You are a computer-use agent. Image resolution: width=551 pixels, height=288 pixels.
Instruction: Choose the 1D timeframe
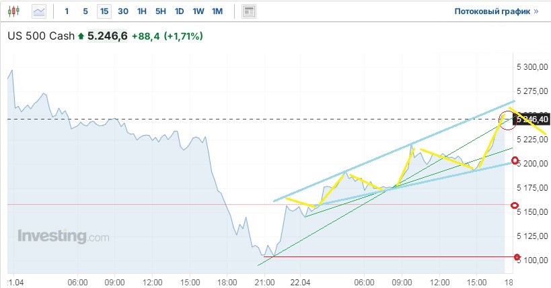pyautogui.click(x=179, y=11)
